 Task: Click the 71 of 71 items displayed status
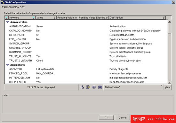coord(41,87)
